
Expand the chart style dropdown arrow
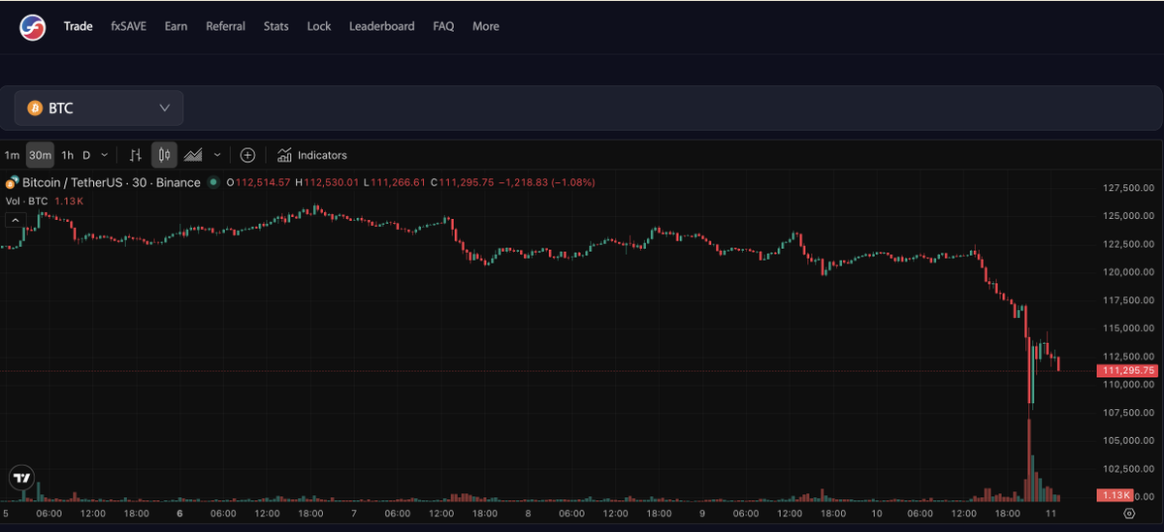[x=217, y=155]
